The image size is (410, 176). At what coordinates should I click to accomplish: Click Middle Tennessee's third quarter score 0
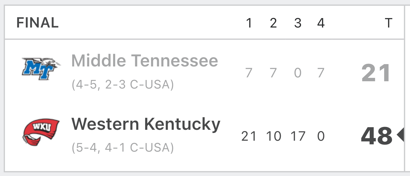(x=298, y=73)
